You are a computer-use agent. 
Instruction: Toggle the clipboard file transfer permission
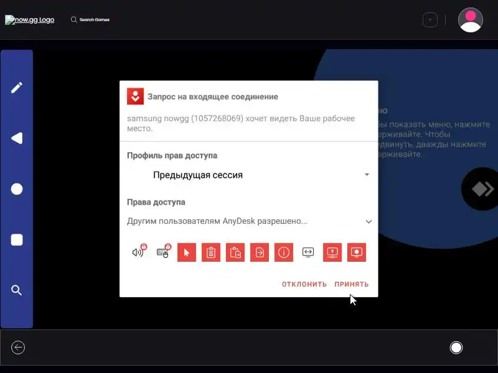click(x=235, y=252)
